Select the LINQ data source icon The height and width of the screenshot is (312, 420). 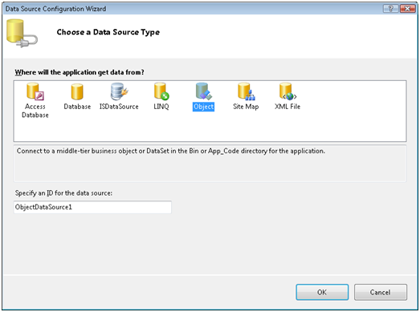click(161, 91)
